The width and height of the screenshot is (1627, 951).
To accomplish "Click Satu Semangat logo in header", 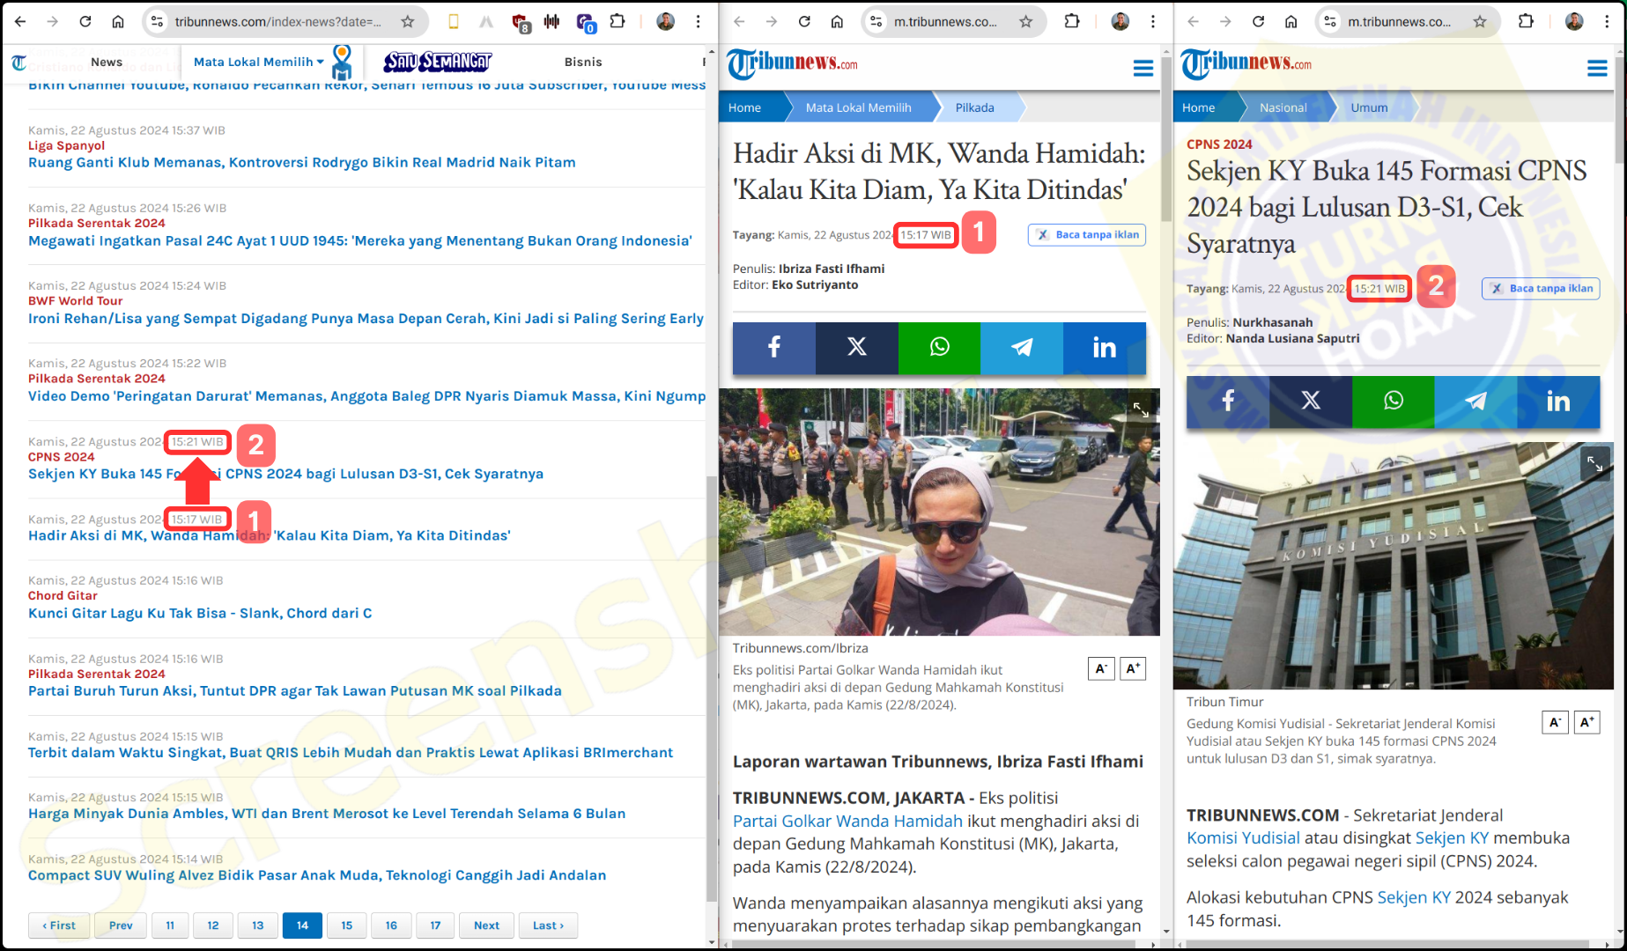I will click(437, 62).
